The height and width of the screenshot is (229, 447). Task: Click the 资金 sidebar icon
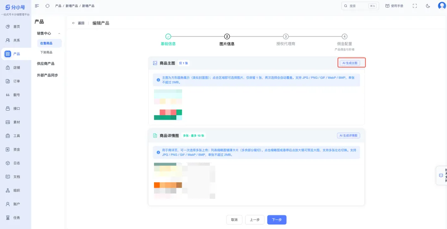click(8, 149)
